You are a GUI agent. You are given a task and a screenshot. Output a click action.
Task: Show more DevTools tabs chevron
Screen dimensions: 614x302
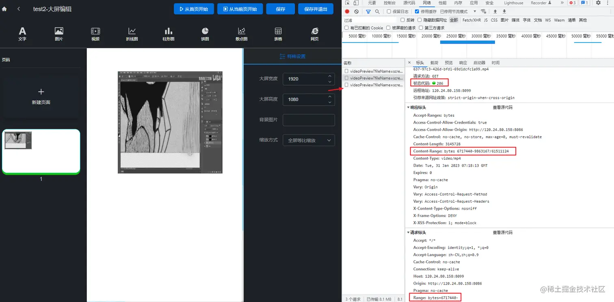pyautogui.click(x=562, y=3)
